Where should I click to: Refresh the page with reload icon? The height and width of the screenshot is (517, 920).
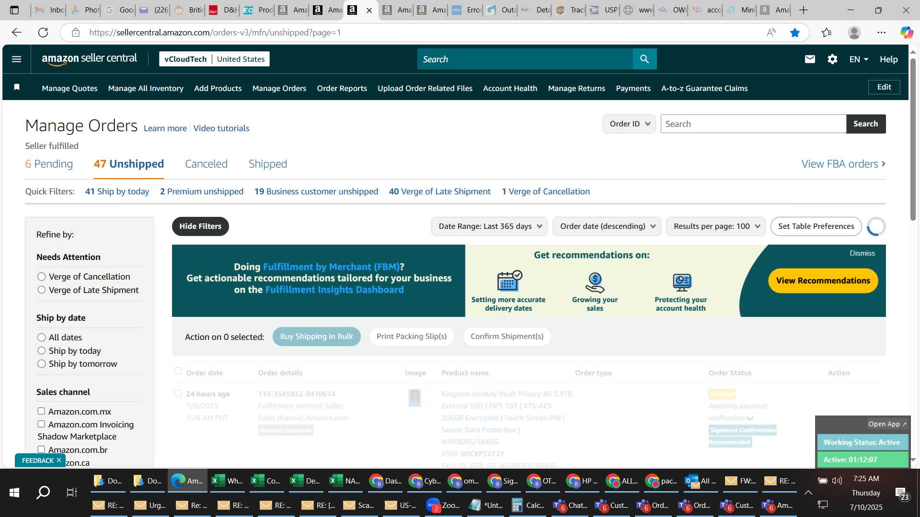click(x=43, y=33)
